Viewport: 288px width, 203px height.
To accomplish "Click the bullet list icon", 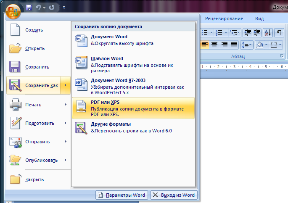I will point(205,33).
